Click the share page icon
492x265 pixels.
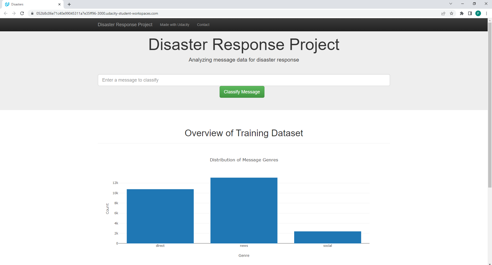(x=443, y=13)
